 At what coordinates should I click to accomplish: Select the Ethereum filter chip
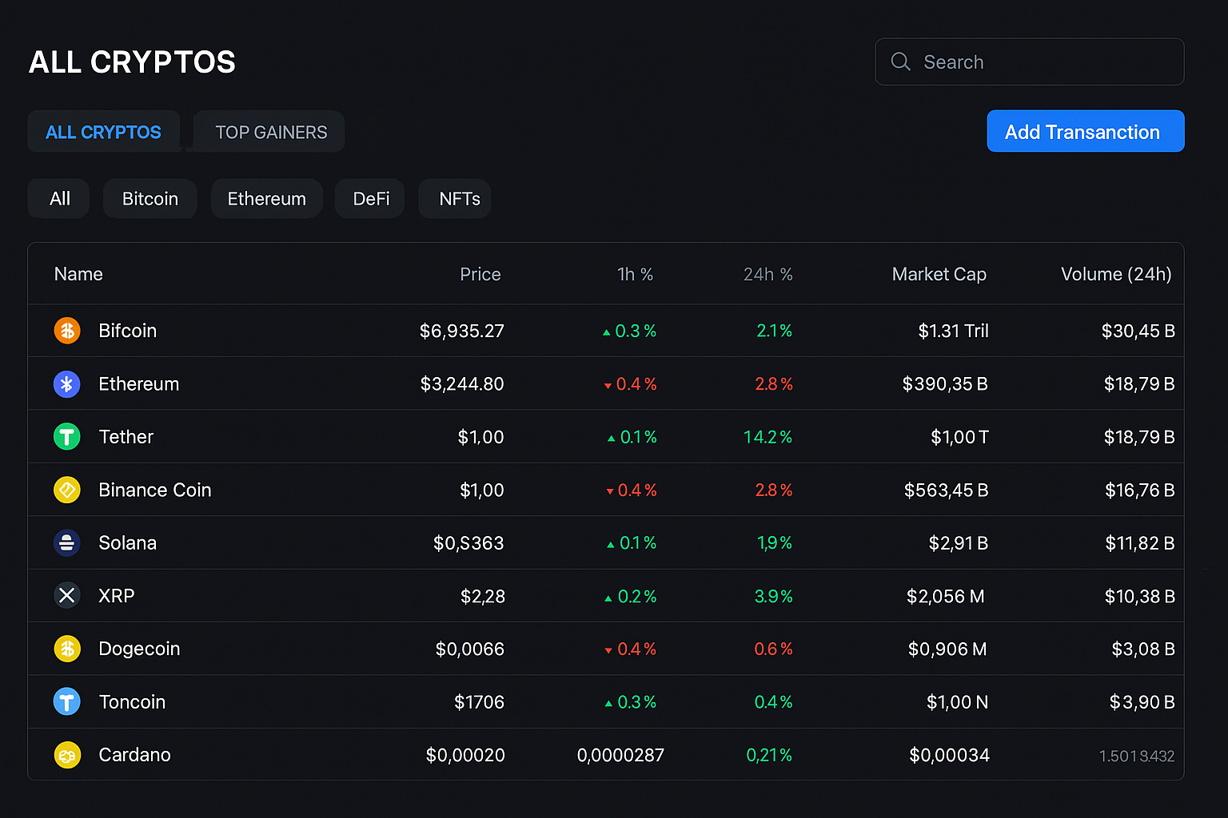[267, 198]
